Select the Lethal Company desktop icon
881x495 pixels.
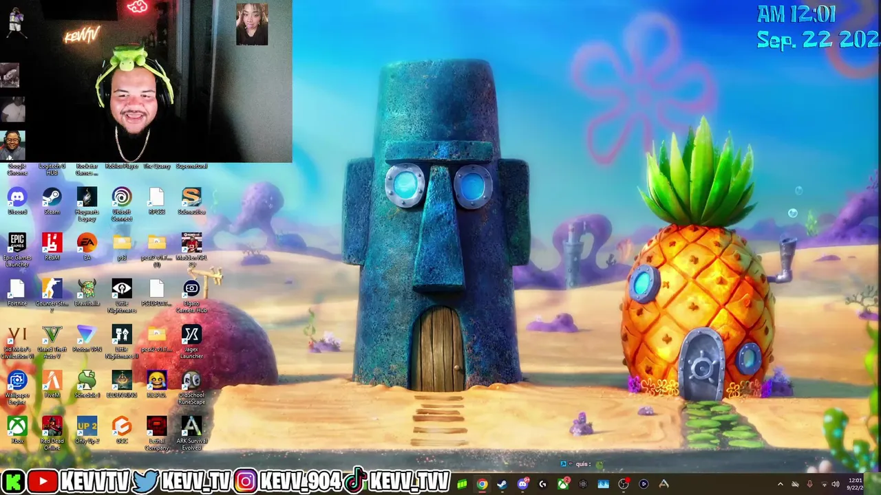(x=156, y=434)
